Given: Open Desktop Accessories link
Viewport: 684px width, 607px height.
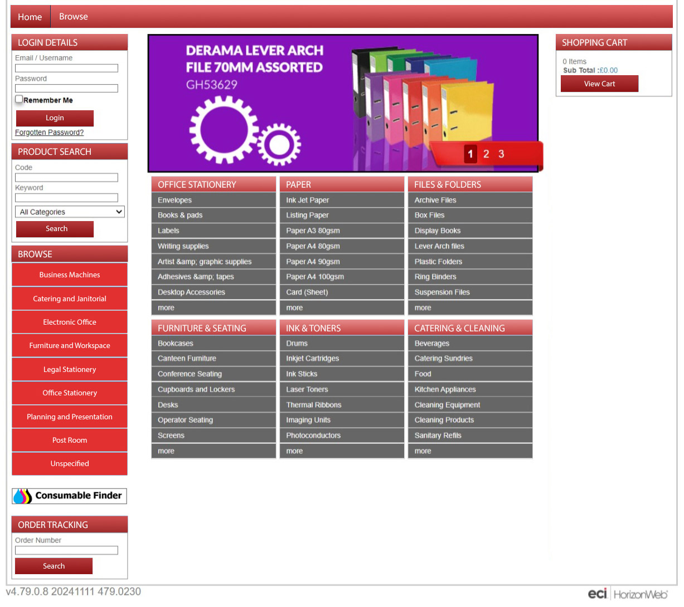Looking at the screenshot, I should click(214, 292).
